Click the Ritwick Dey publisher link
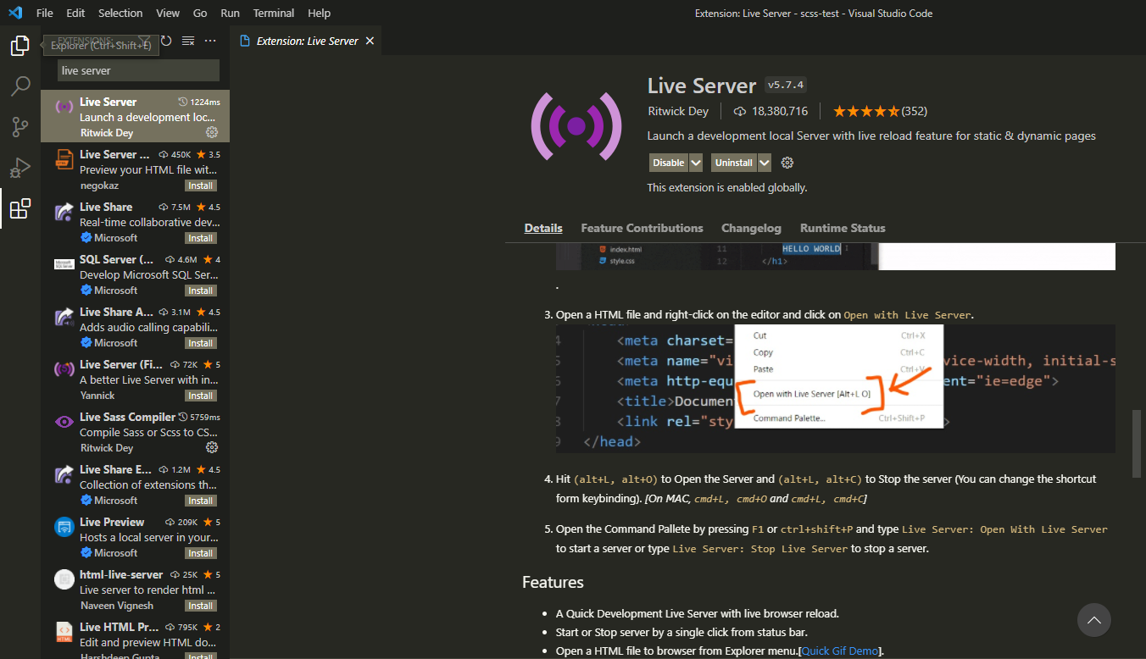This screenshot has height=659, width=1146. click(x=678, y=111)
